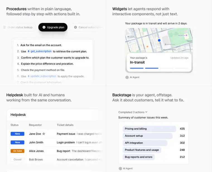Click the API integration bar
Image resolution: width=212 pixels, height=172 pixels.
tap(145, 143)
